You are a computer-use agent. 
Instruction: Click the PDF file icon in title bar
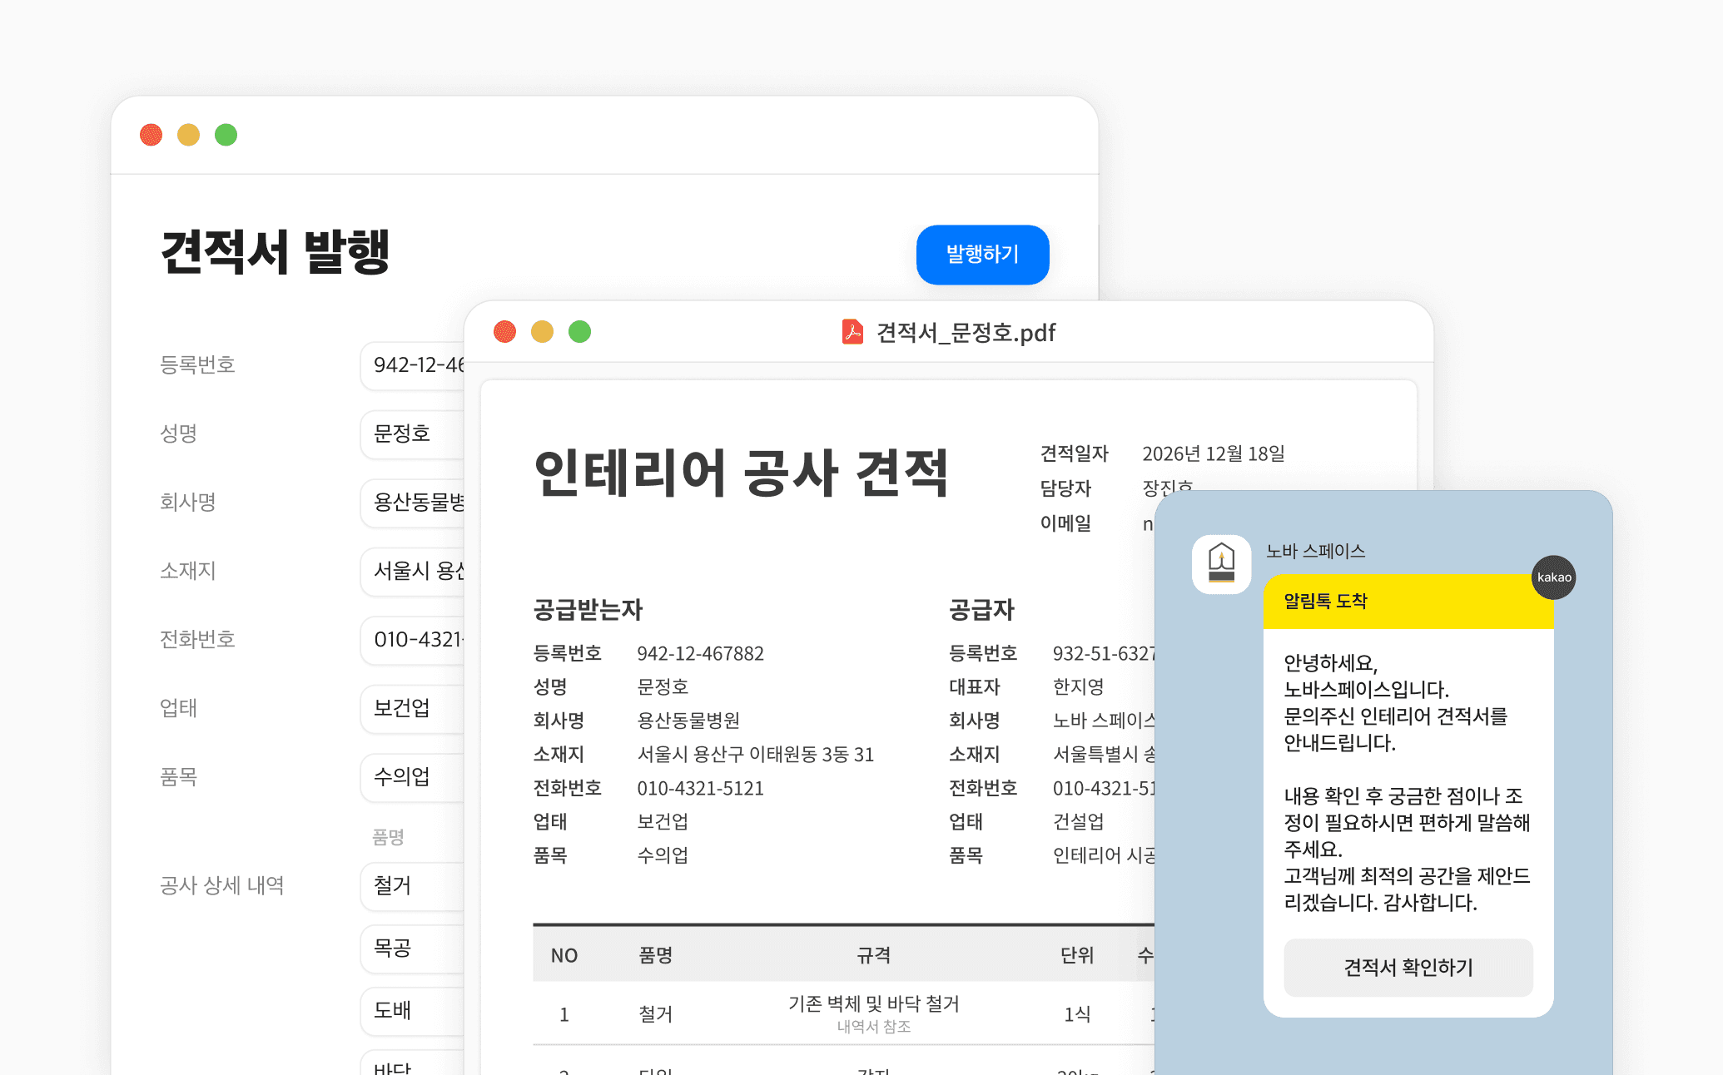852,332
